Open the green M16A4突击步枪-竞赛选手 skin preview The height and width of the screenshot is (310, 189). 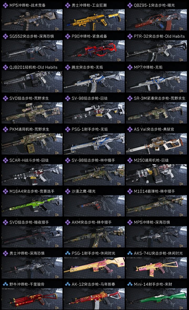pos(32,206)
